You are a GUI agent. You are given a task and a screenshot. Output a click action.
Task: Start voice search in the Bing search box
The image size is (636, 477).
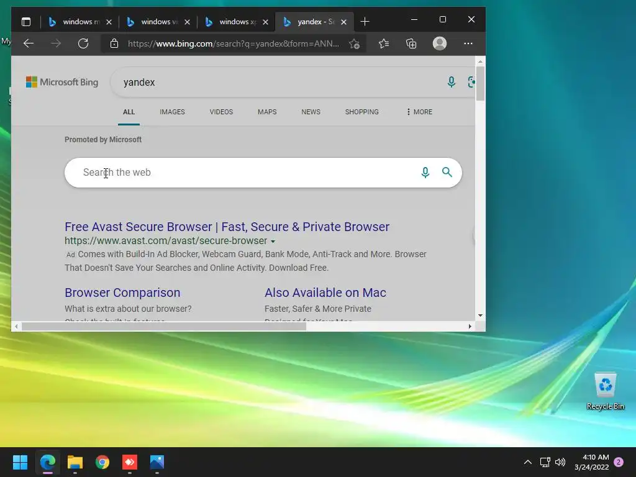click(451, 82)
